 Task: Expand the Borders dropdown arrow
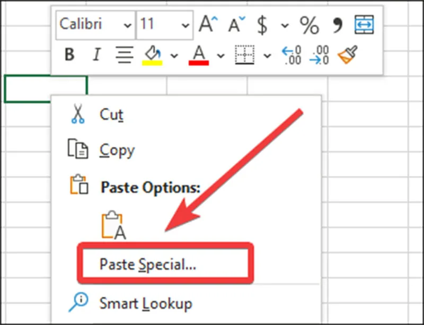click(x=267, y=56)
